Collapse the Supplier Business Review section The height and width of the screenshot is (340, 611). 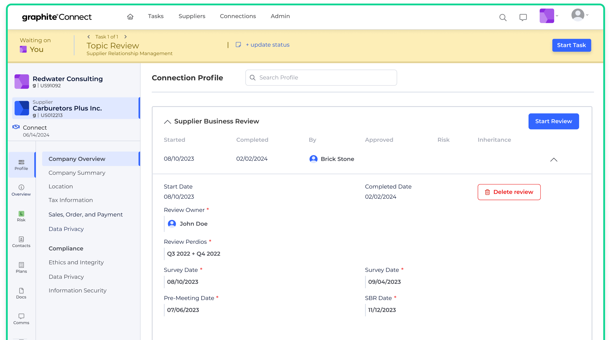tap(167, 122)
